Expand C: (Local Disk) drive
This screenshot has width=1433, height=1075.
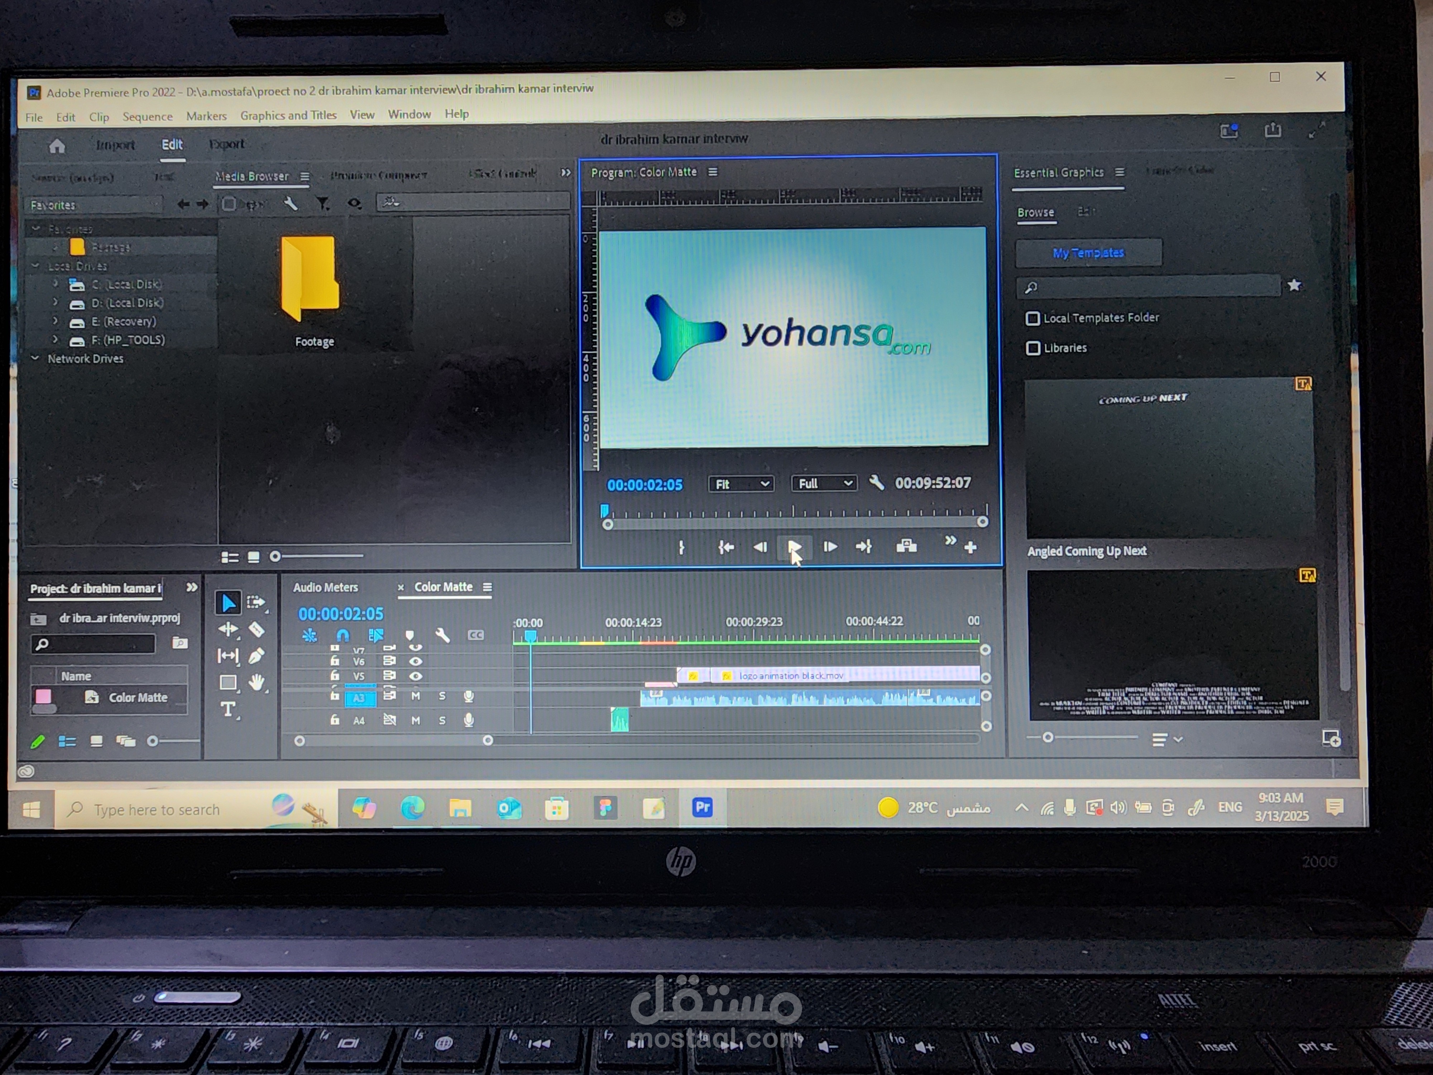point(56,284)
